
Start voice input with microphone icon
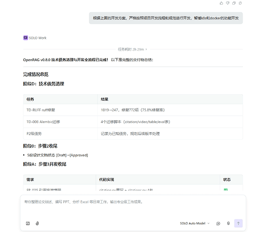coord(229,223)
